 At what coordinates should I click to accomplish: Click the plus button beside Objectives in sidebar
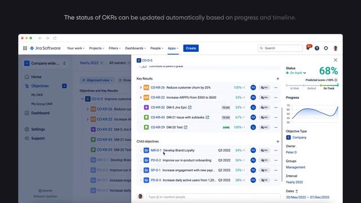(x=64, y=86)
